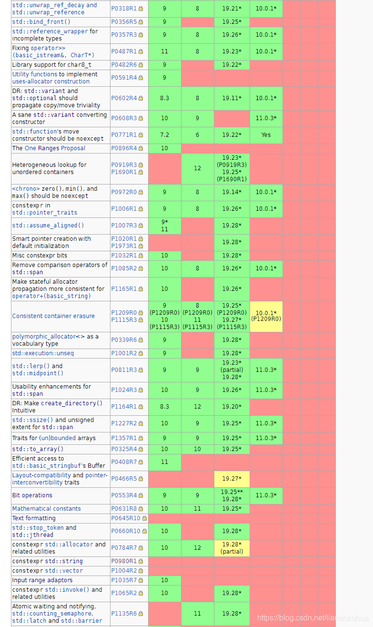
Task: Select the '19.20*' cell in create_directory row
Action: 232,407
